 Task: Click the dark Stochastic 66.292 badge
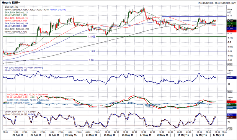click(231, 117)
